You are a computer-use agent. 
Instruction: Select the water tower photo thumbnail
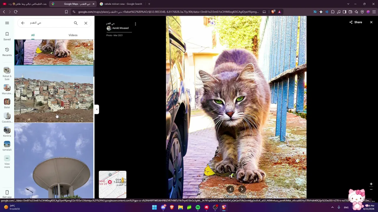tap(54, 161)
